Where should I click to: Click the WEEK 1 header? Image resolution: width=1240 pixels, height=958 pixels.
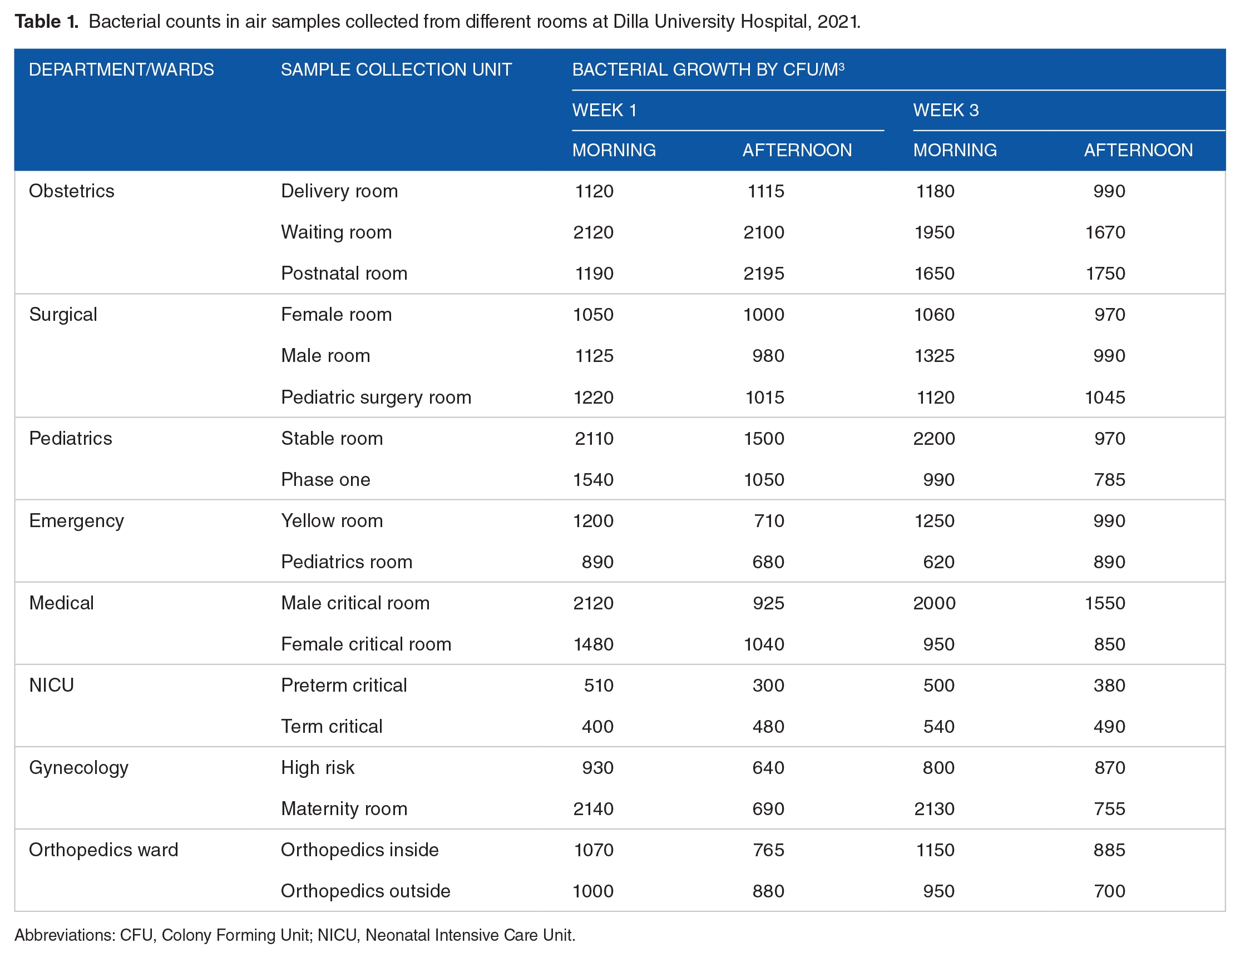click(604, 110)
